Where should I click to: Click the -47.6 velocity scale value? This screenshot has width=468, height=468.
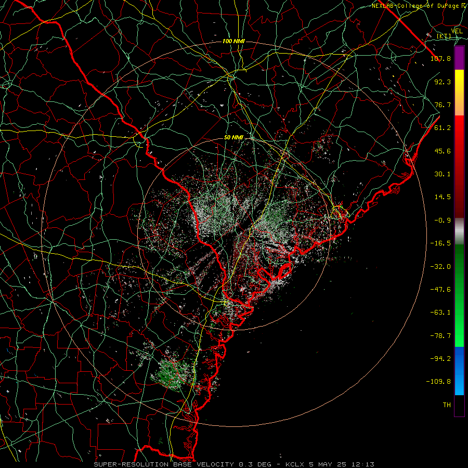[x=440, y=290]
